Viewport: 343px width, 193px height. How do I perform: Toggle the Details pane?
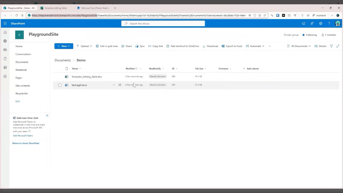[x=320, y=46]
